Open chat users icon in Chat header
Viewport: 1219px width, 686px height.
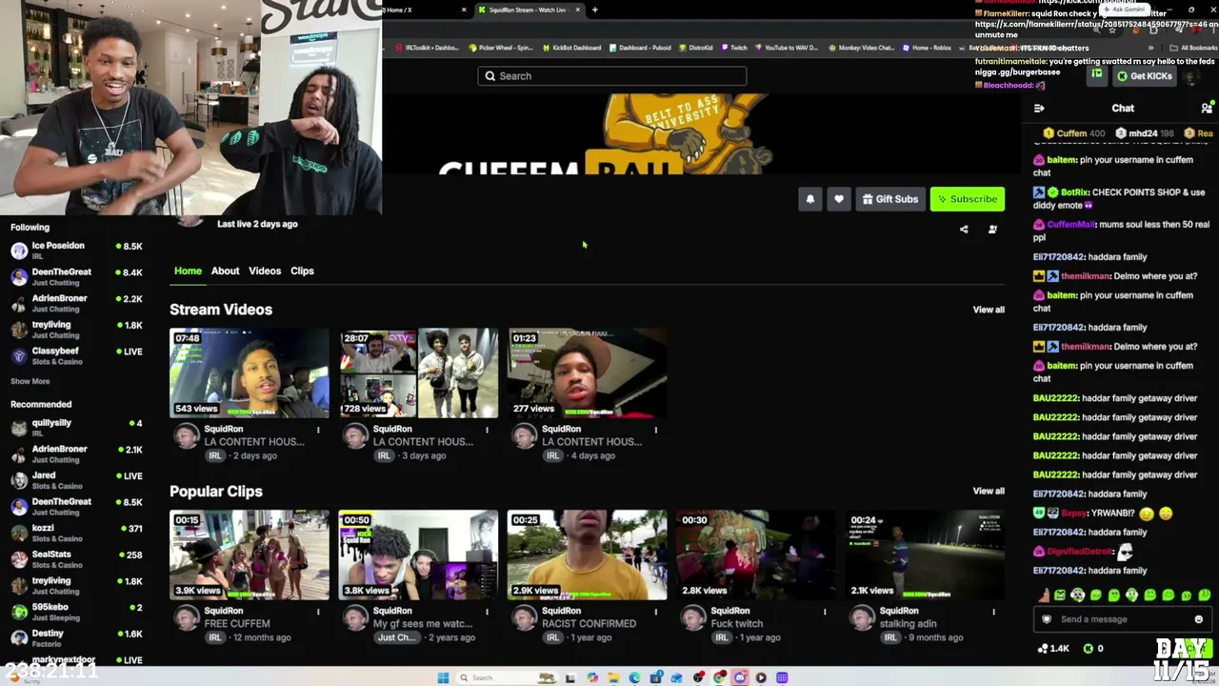(1207, 109)
